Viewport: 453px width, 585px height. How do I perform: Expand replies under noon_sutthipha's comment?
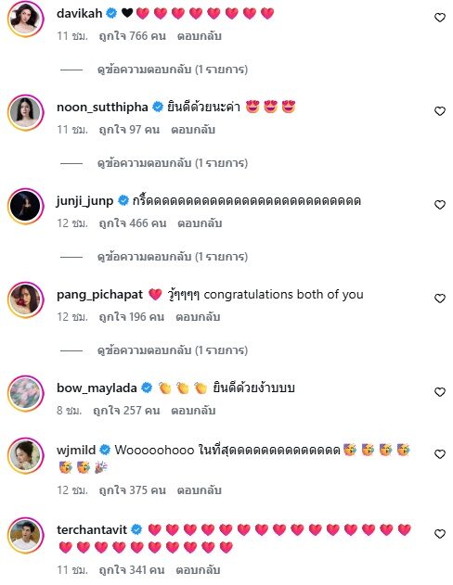(173, 163)
